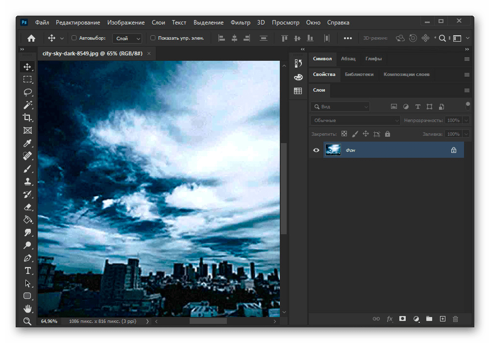Image resolution: width=490 pixels, height=343 pixels.
Task: Select the Hand tool
Action: pyautogui.click(x=27, y=309)
